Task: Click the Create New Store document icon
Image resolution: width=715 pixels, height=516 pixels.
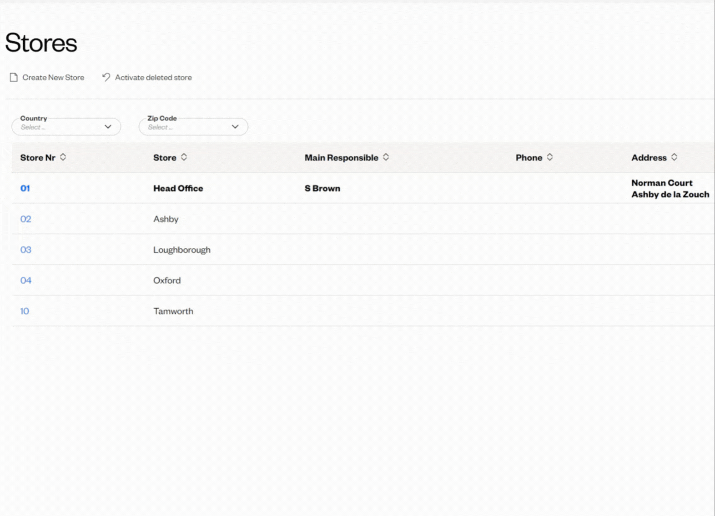Action: pos(14,77)
